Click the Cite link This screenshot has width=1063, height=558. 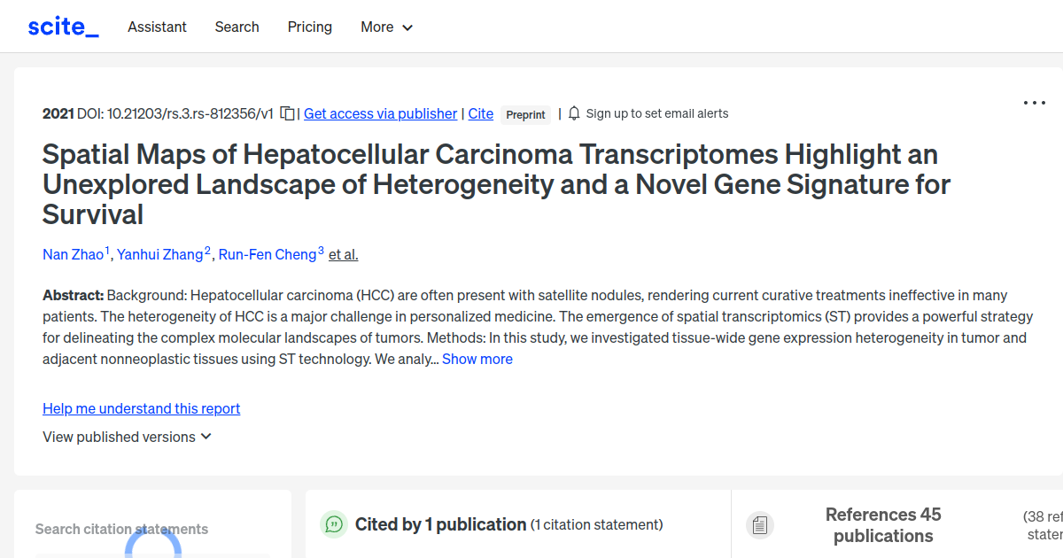480,113
